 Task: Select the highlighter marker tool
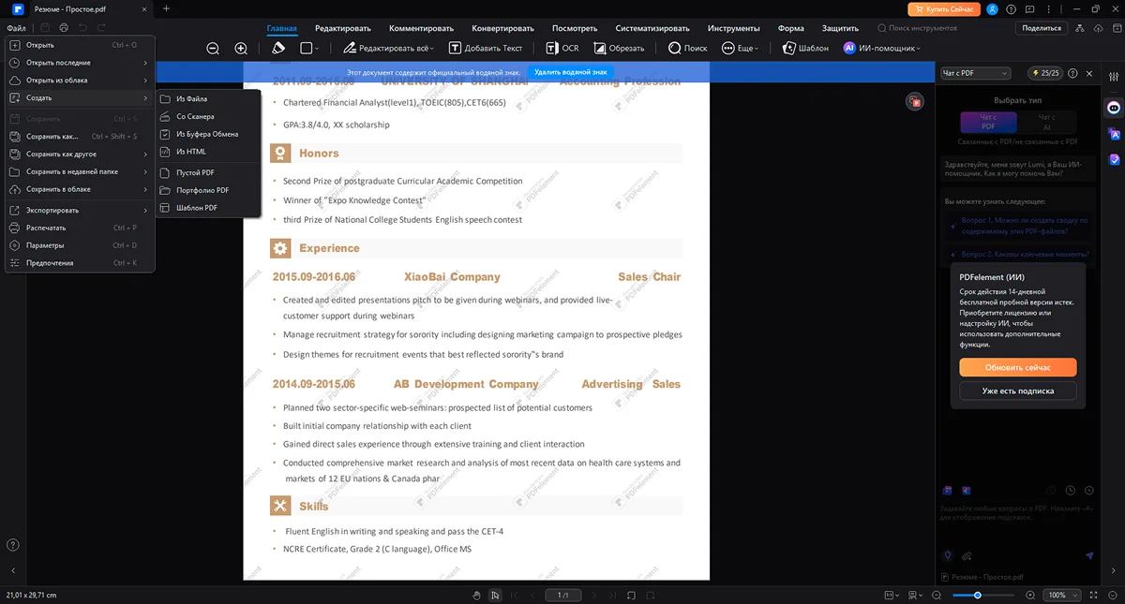pos(277,48)
